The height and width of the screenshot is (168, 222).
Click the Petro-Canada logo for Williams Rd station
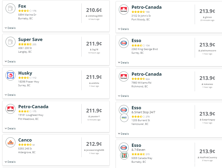(x=124, y=76)
